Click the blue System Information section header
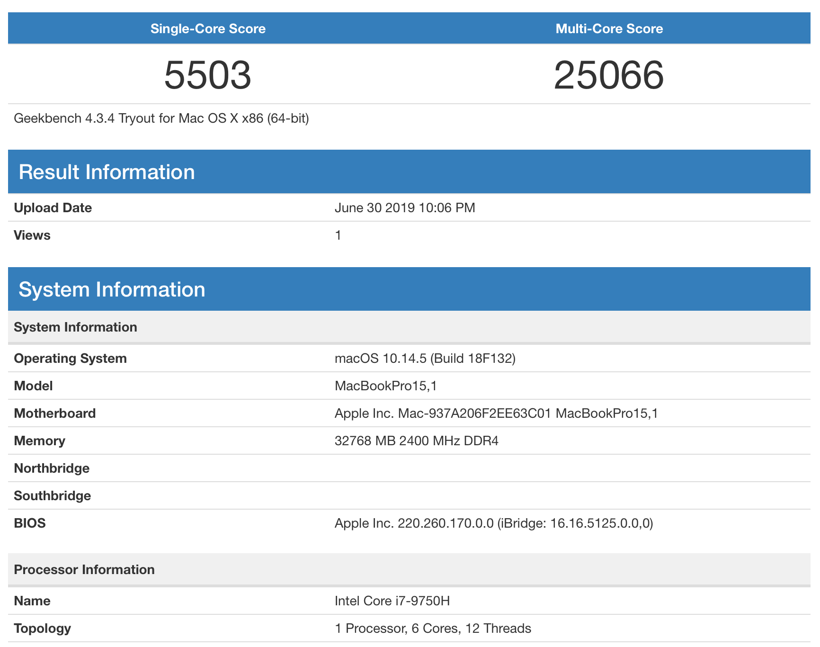The width and height of the screenshot is (820, 647). point(409,289)
